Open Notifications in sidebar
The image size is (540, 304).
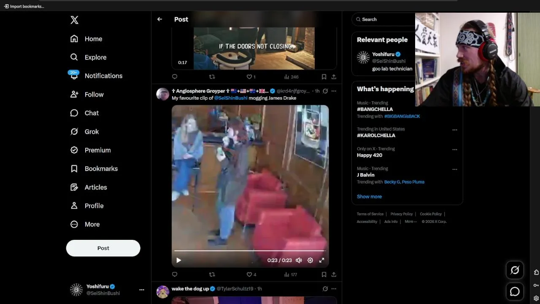[96, 76]
